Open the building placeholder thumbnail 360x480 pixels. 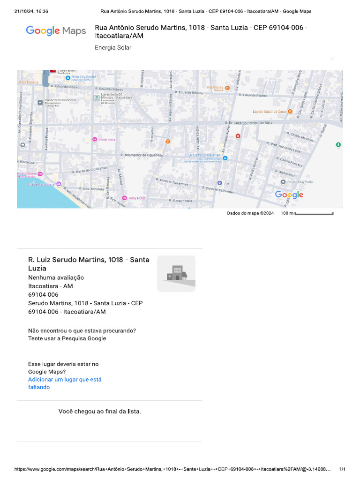[x=176, y=274]
